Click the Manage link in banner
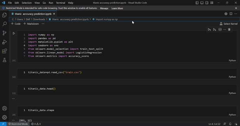This screenshot has width=240, height=126. 104,8
